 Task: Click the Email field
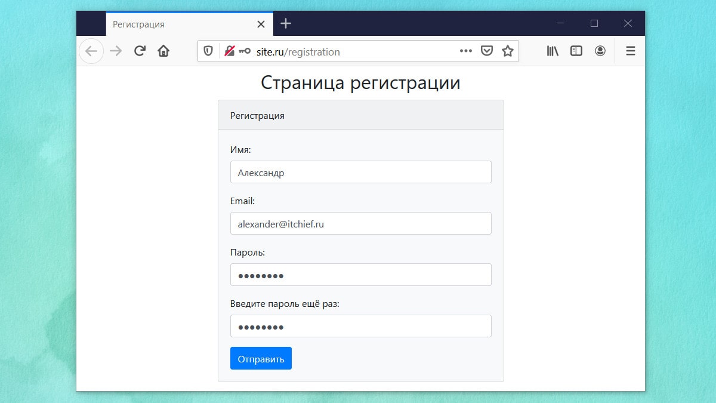(361, 223)
